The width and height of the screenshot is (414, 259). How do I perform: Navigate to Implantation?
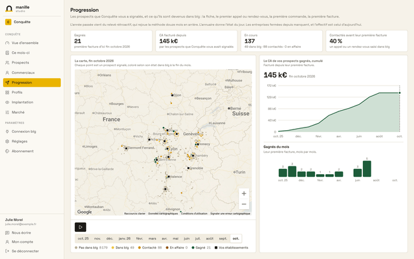tap(32, 102)
